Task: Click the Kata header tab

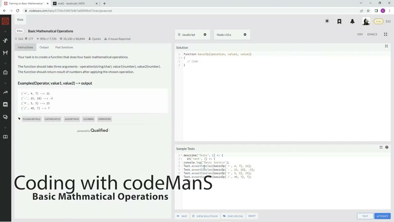Action: [20, 19]
